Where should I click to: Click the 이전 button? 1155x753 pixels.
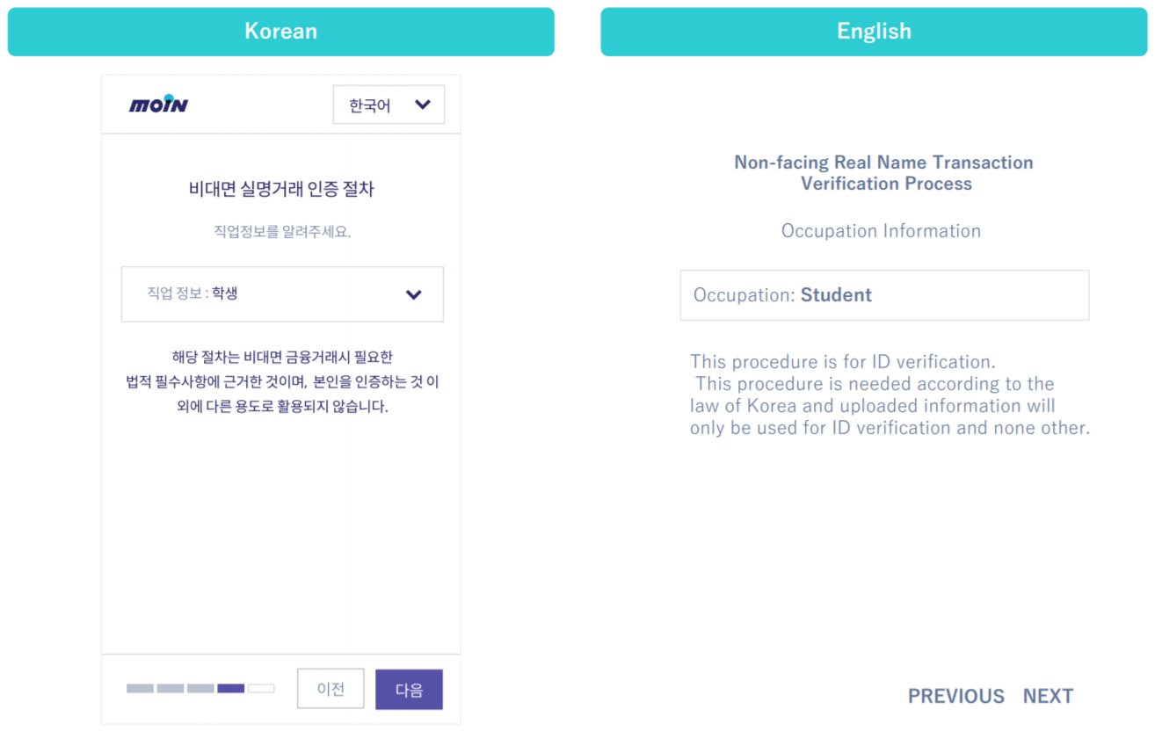(x=331, y=689)
